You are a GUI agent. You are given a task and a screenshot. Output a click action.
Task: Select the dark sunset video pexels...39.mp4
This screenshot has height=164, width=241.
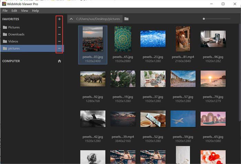123,119
